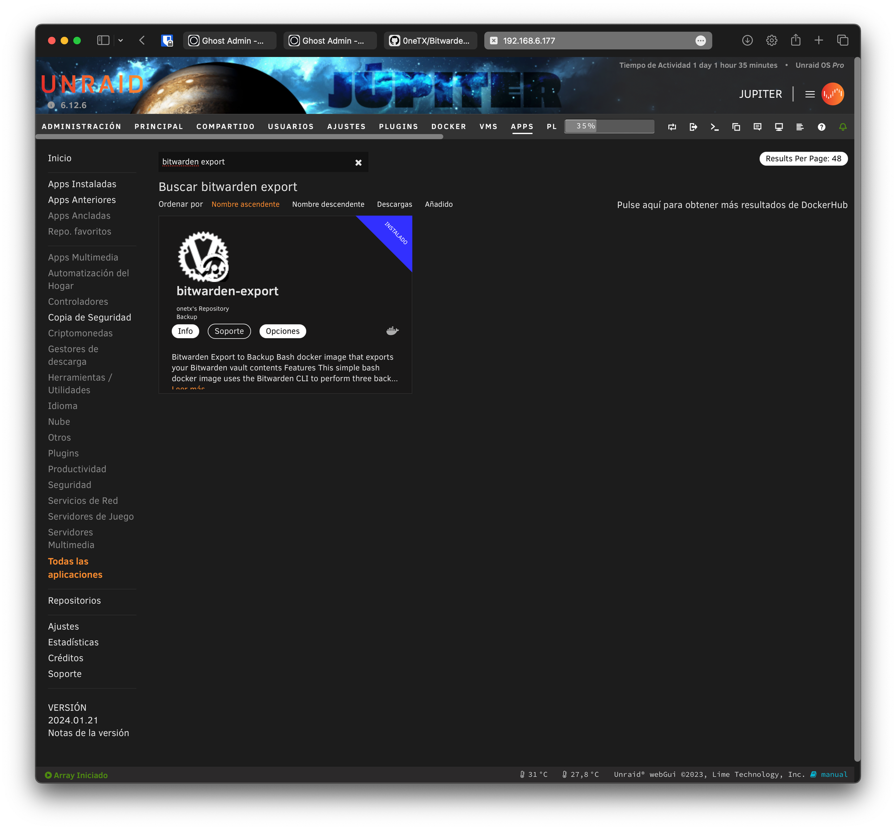Open Repositorios in sidebar
The height and width of the screenshot is (830, 896).
click(x=74, y=600)
